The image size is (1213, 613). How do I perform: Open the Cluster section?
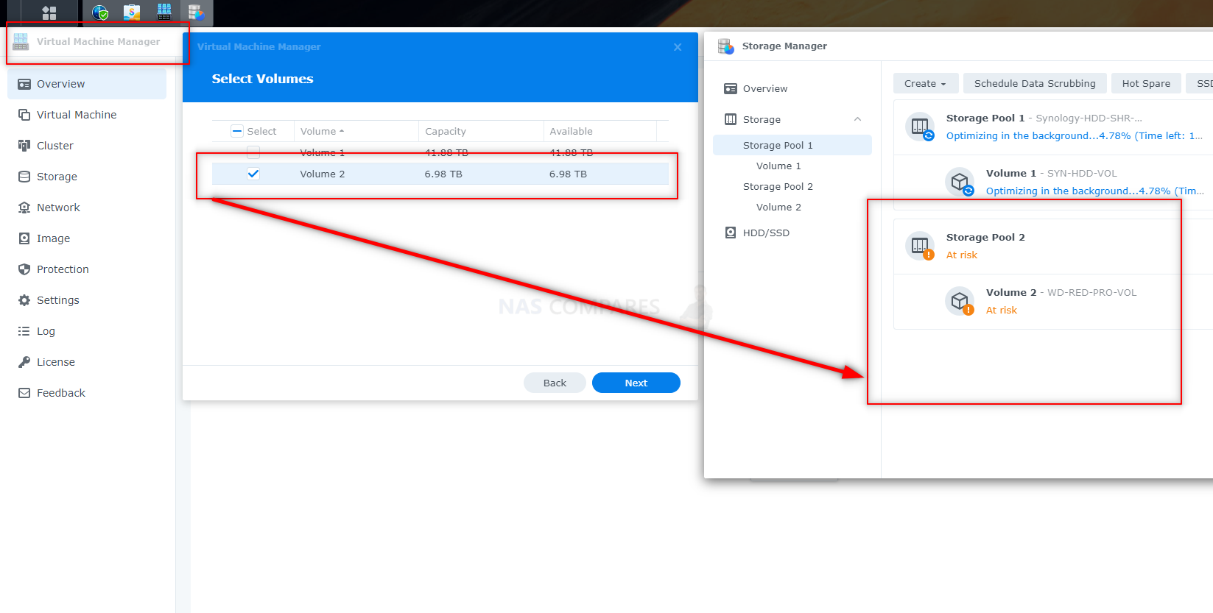coord(87,146)
